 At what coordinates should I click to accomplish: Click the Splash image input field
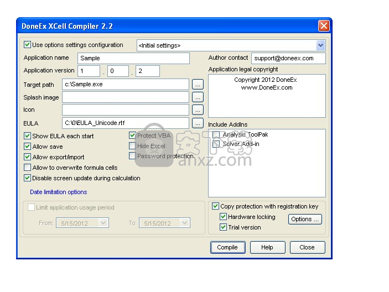126,97
